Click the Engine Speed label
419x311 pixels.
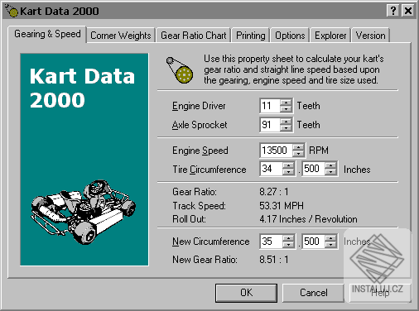(200, 151)
